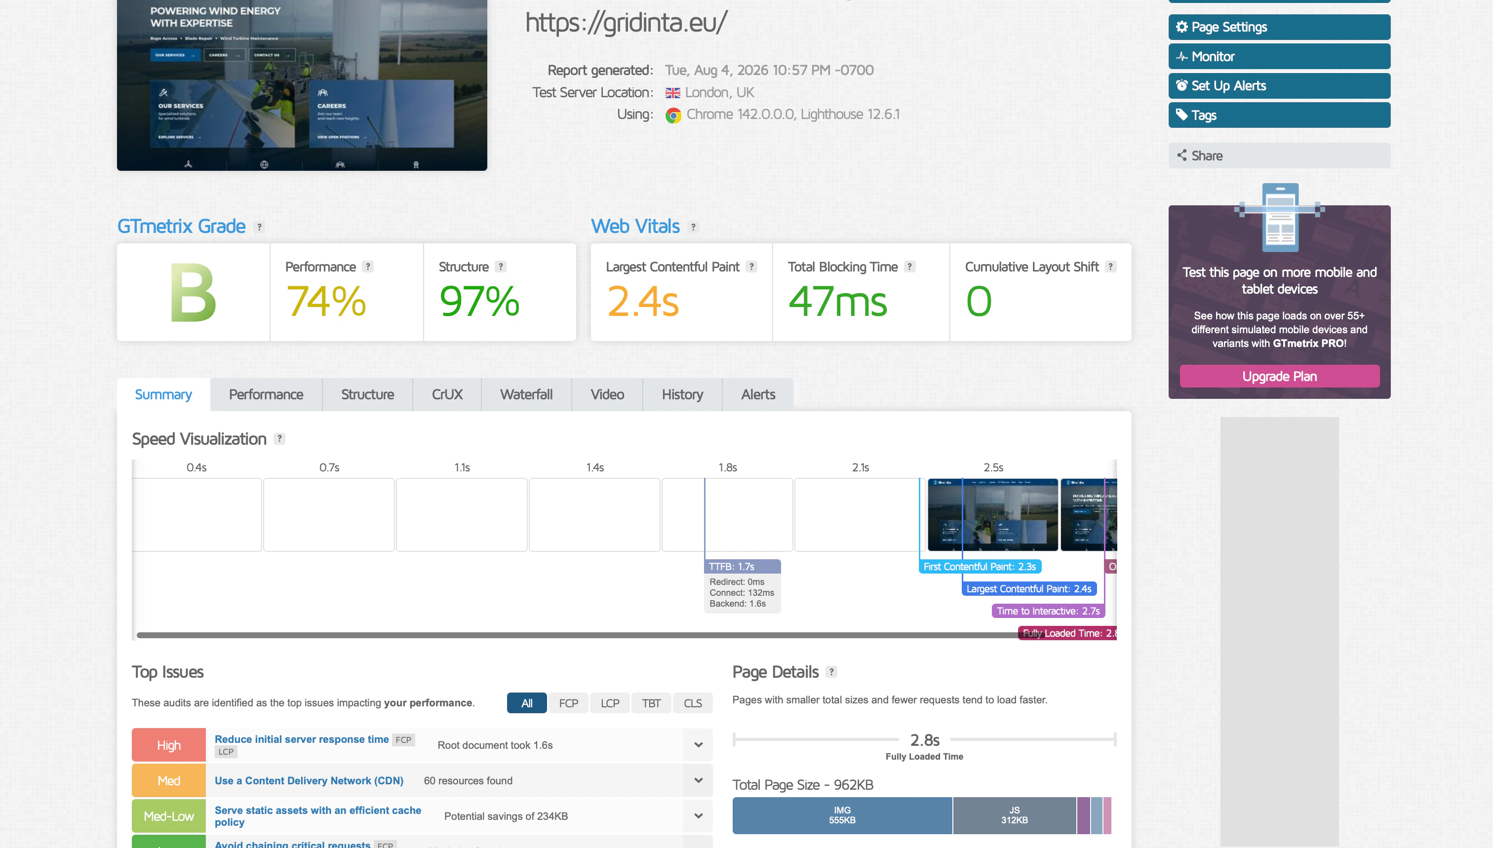The width and height of the screenshot is (1493, 848).
Task: Click 'Root document took 1.6s' text
Action: [495, 745]
